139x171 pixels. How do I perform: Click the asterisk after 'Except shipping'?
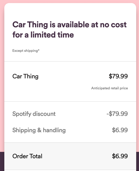[39, 50]
